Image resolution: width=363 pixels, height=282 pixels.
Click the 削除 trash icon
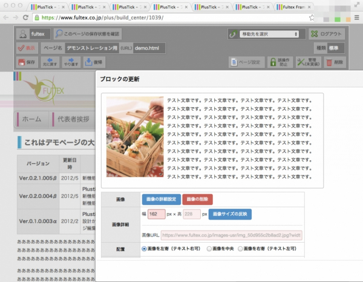336,62
